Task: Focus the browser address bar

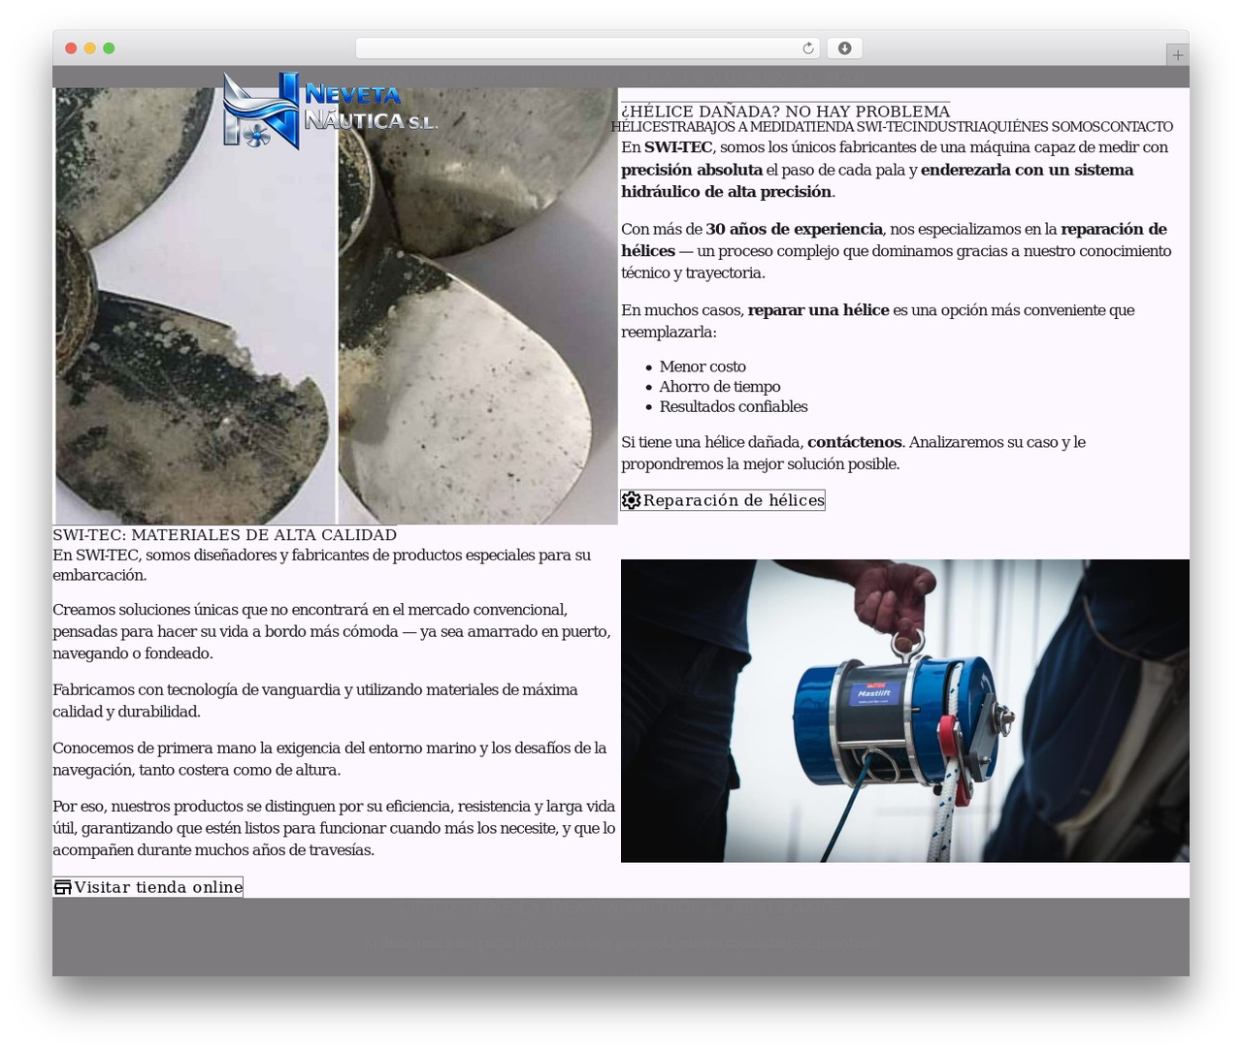Action: (x=587, y=48)
